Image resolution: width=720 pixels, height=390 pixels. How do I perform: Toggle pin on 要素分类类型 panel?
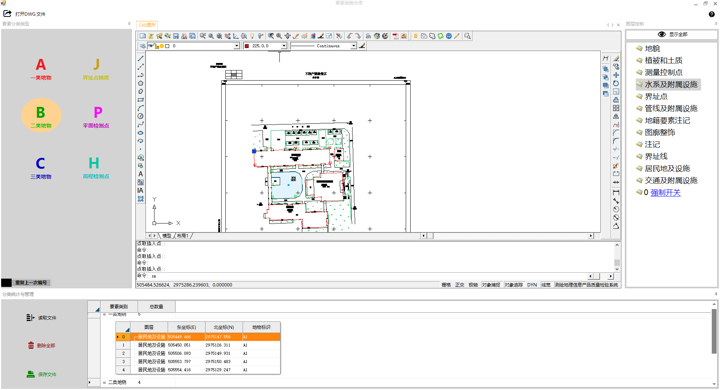click(x=129, y=24)
